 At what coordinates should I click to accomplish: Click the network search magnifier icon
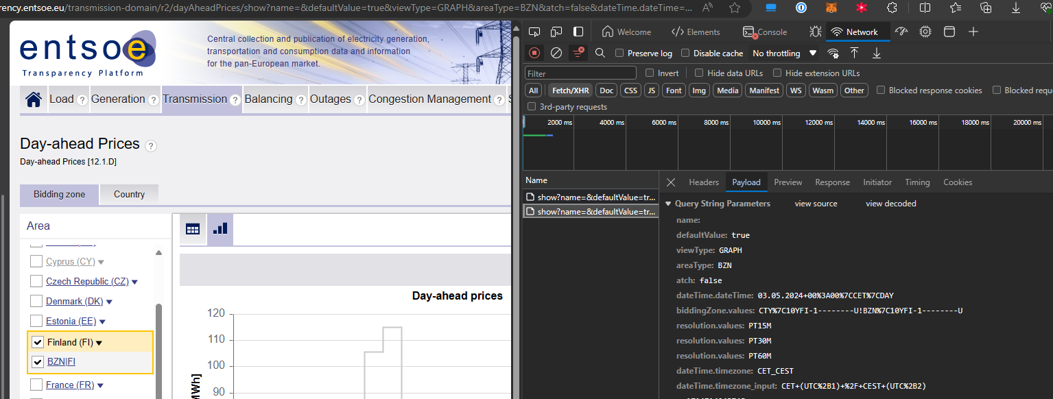(x=600, y=53)
